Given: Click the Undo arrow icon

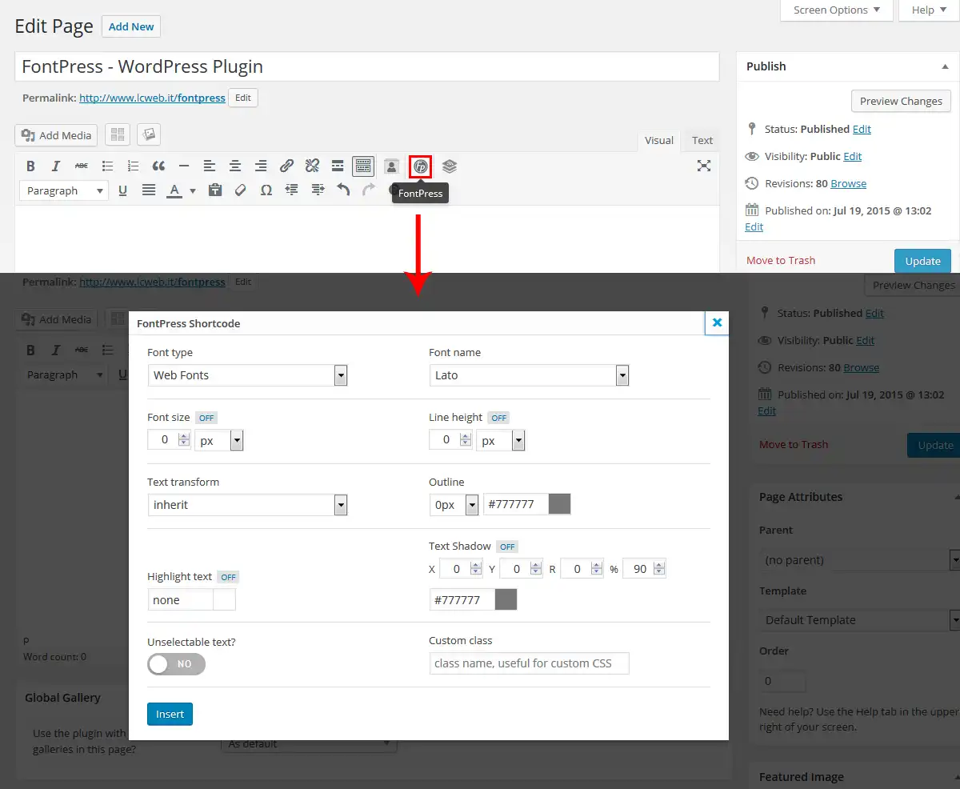Looking at the screenshot, I should tap(343, 190).
